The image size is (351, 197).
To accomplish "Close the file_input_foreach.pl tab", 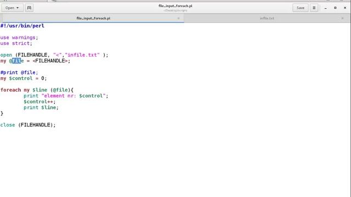I will point(178,18).
